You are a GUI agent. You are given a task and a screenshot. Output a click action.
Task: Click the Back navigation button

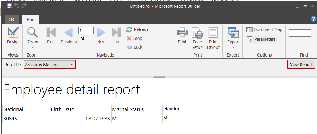click(134, 47)
